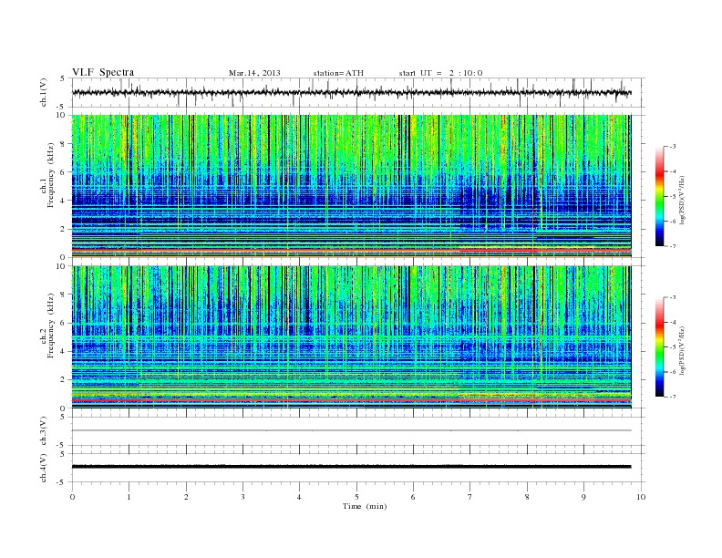The image size is (722, 558).
Task: Click time axis tick label "1" at bottom
Action: pyautogui.click(x=129, y=497)
